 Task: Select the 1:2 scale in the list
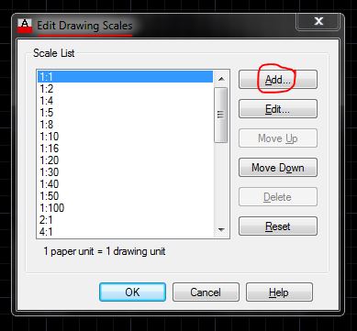click(x=125, y=89)
